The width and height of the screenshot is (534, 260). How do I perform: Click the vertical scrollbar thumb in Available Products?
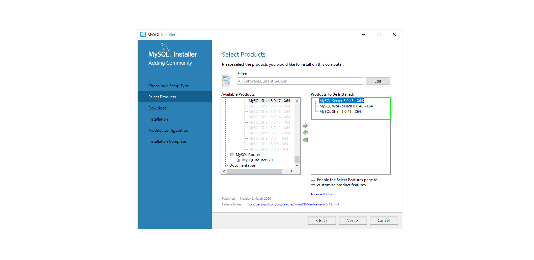tap(297, 159)
